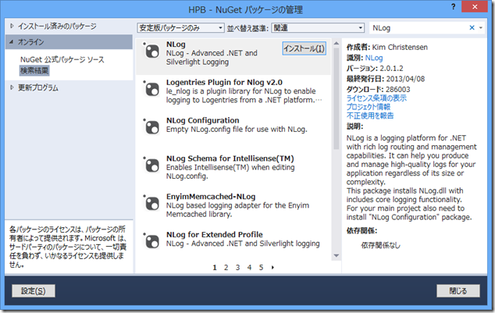The image size is (495, 313).
Task: Clear the NLog search text
Action: [x=472, y=28]
